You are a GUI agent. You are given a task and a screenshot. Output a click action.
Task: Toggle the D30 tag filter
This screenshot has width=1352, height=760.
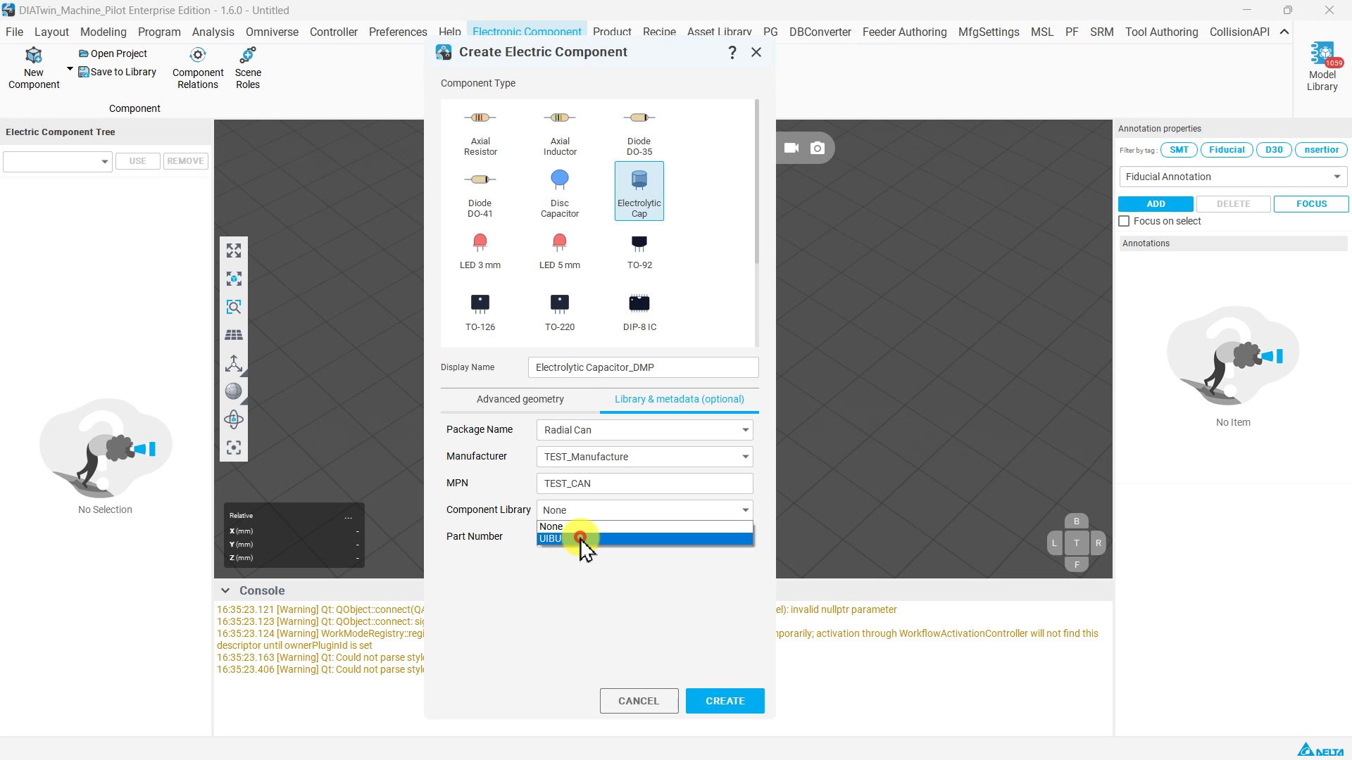pos(1274,149)
